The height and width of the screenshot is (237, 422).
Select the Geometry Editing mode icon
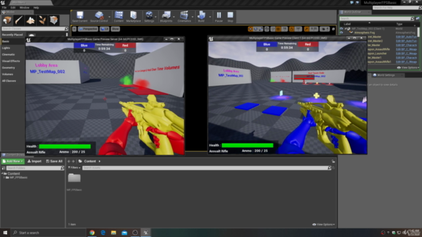pyautogui.click(x=53, y=20)
